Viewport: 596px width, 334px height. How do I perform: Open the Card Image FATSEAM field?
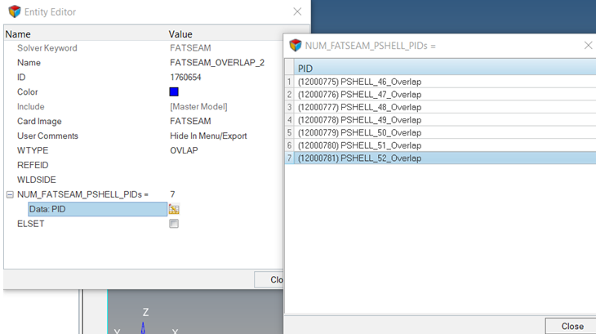[189, 121]
